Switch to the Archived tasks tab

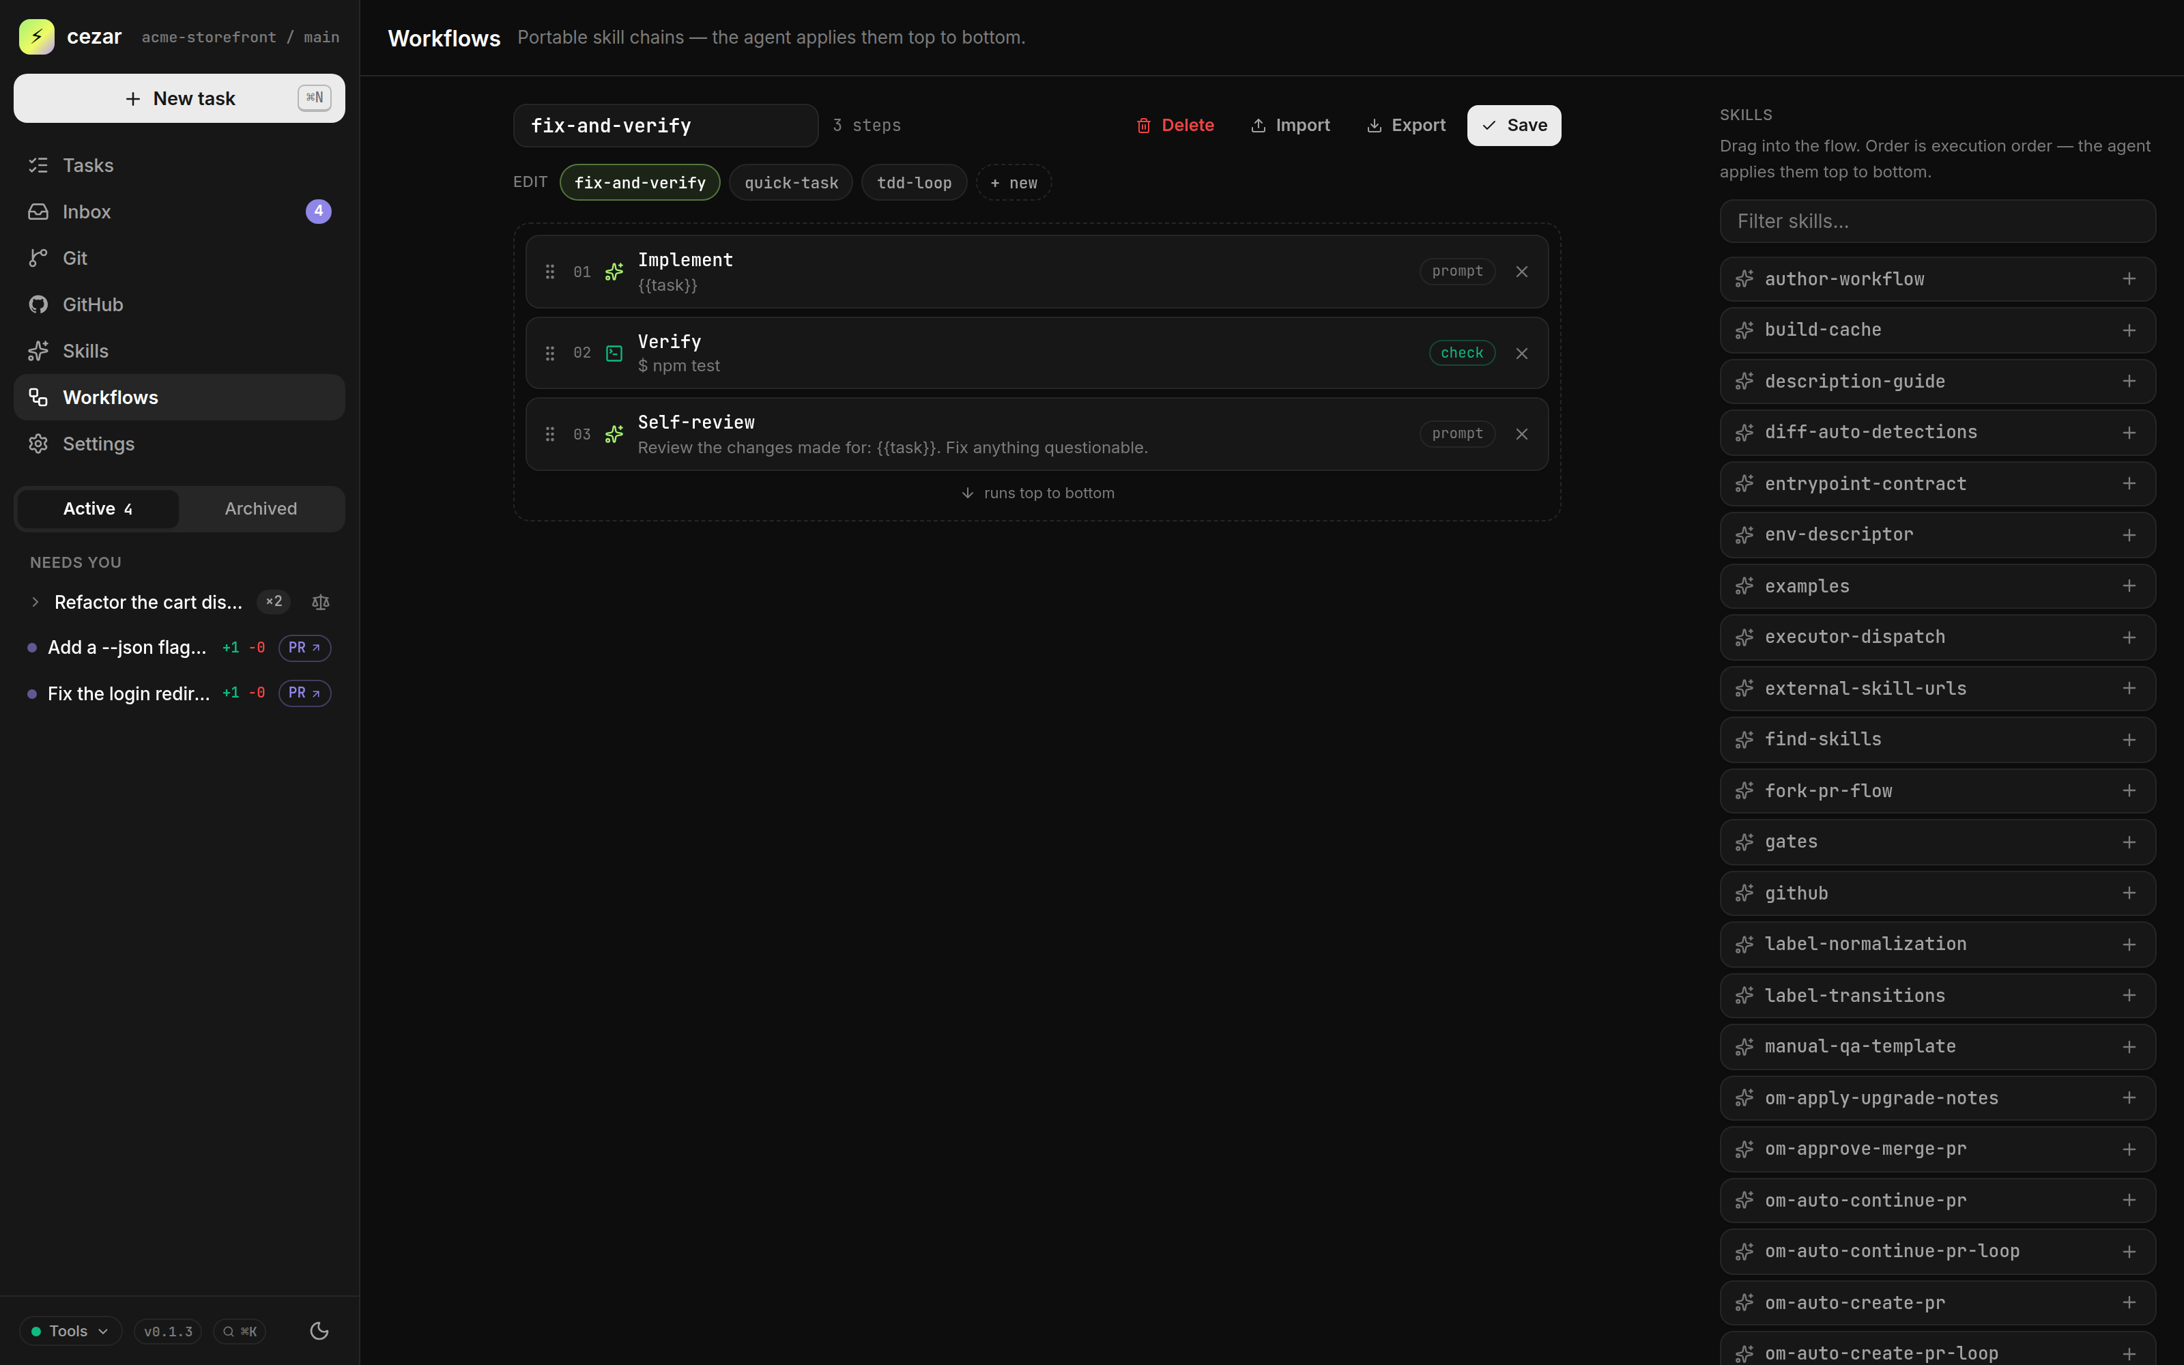click(x=261, y=509)
